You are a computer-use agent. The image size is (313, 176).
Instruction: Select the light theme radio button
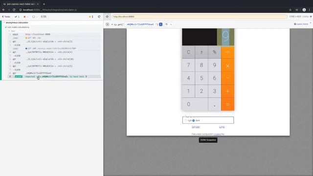(x=186, y=121)
